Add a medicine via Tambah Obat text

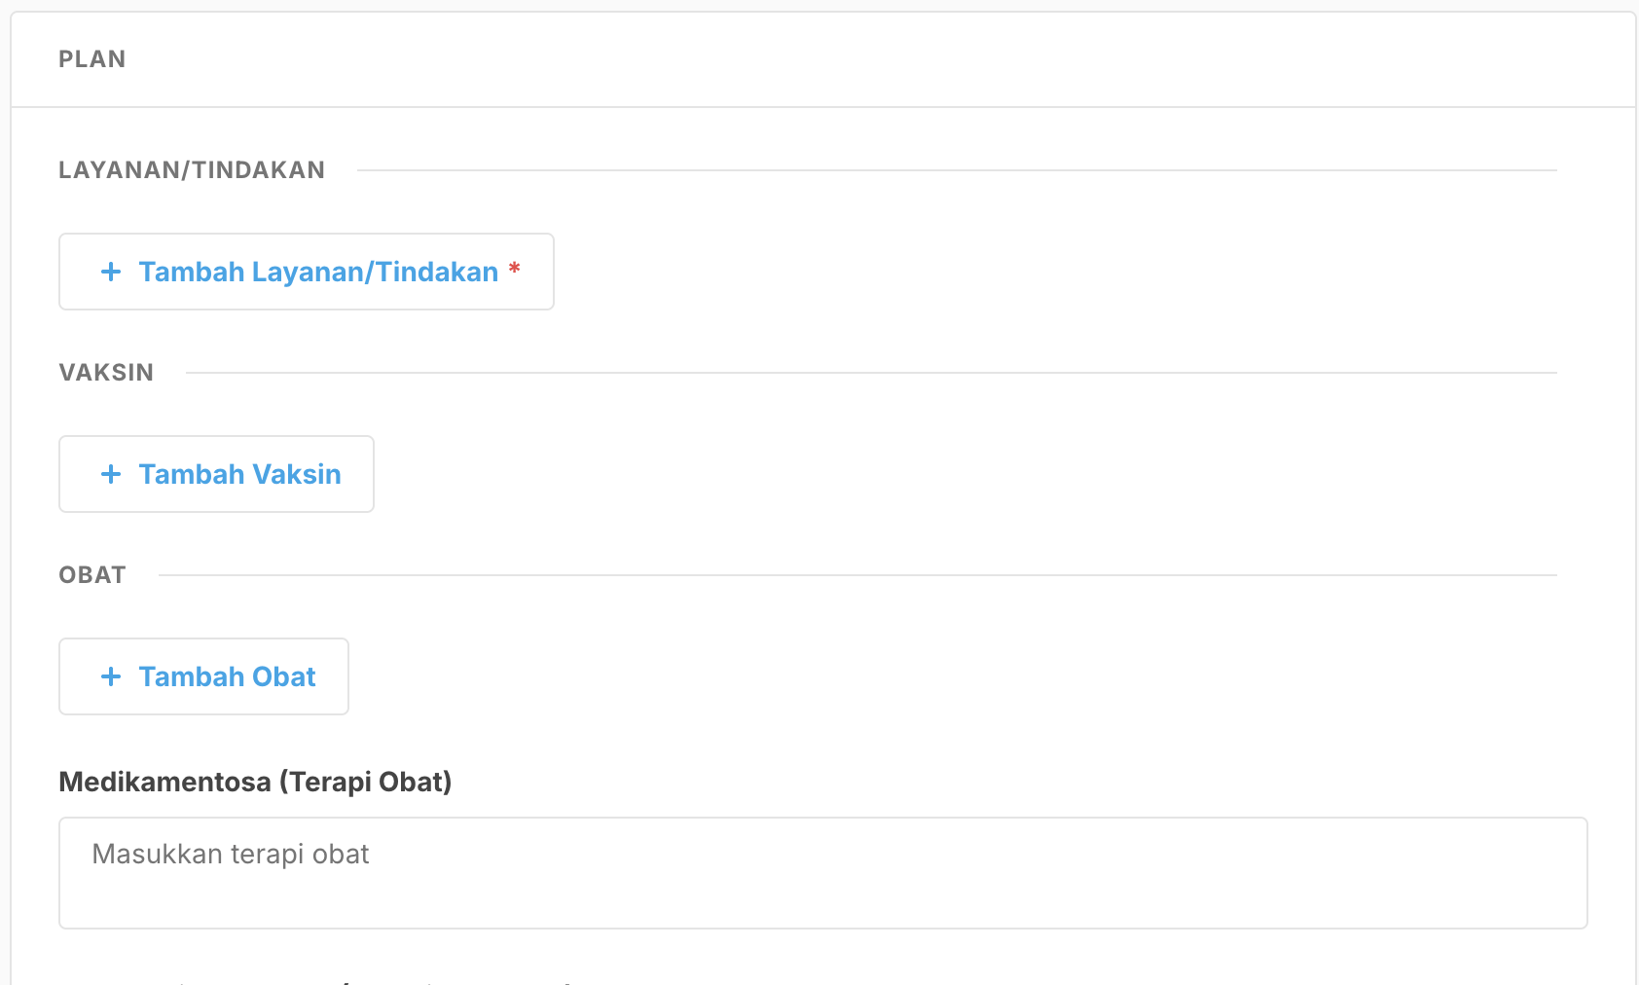pyautogui.click(x=227, y=676)
